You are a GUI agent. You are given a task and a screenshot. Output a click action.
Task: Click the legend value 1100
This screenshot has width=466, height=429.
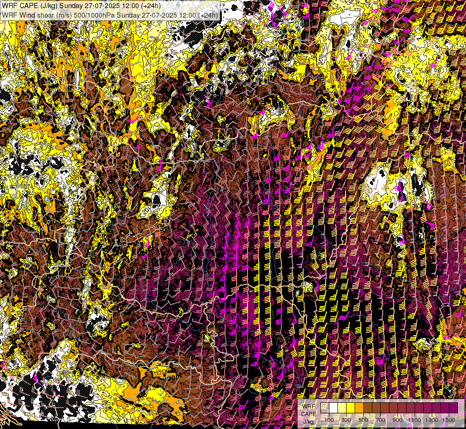(x=414, y=420)
